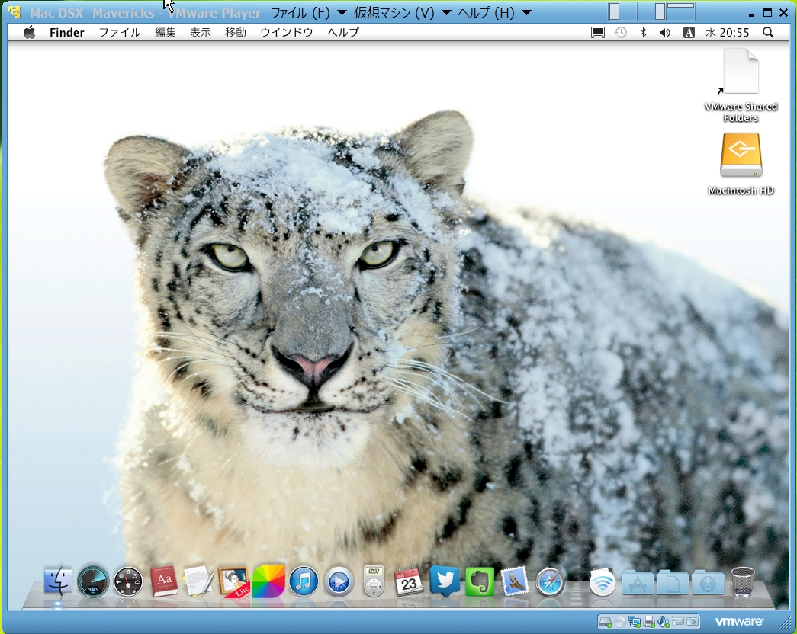Click the volume speaker status icon

[x=665, y=33]
